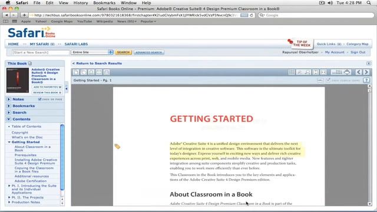This screenshot has height=212, width=377.
Task: Open the File menu
Action: click(x=37, y=3)
